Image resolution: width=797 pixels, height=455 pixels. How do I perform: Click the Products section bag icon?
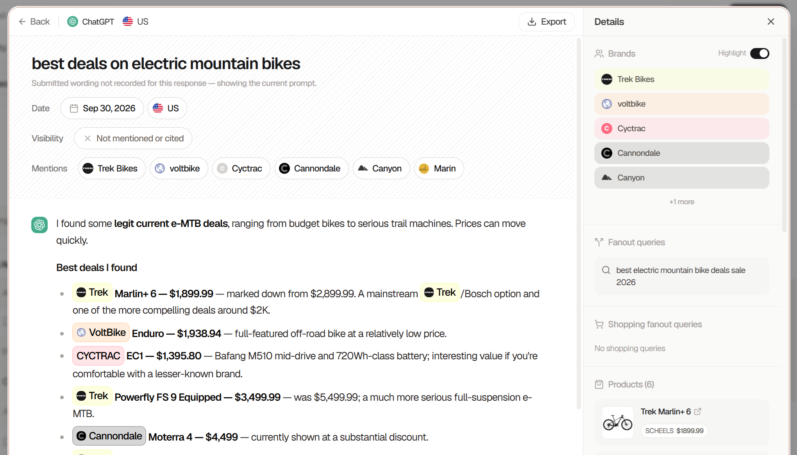tap(599, 384)
